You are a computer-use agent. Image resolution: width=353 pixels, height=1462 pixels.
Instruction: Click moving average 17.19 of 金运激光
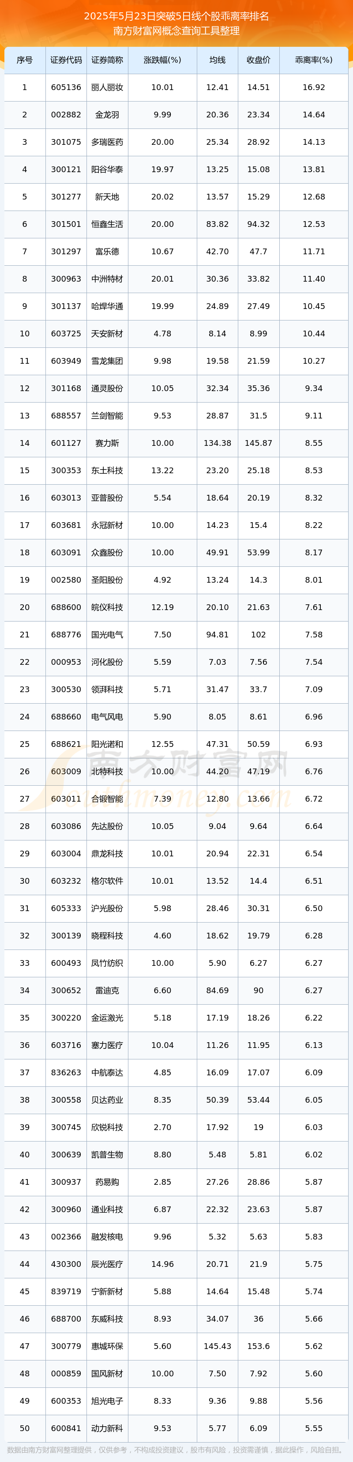point(218,1018)
